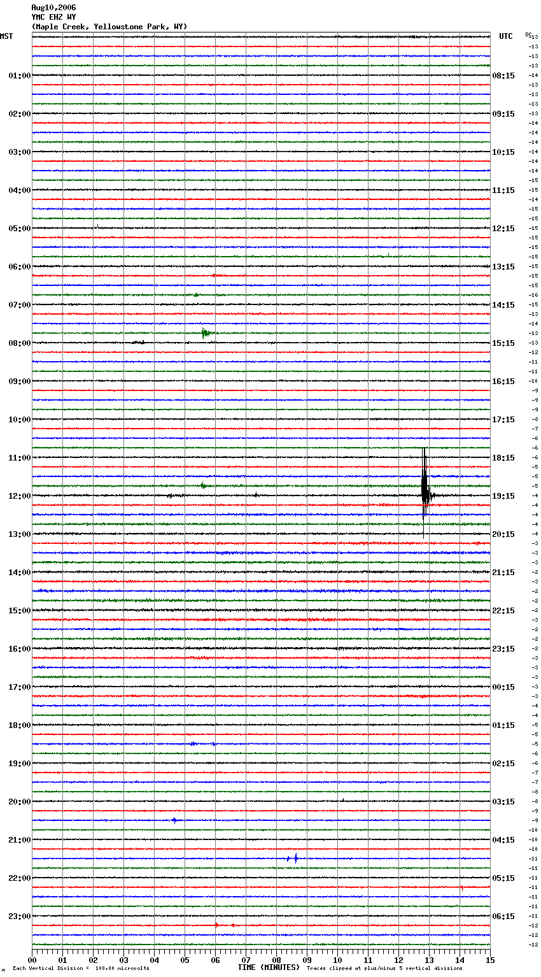Image resolution: width=541 pixels, height=977 pixels.
Task: Select the station code YMC EHZ WY
Action: point(53,17)
